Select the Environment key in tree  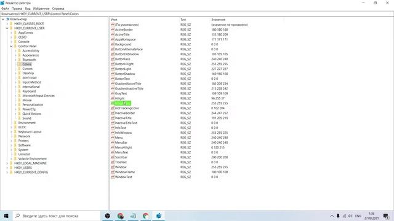coord(27,123)
